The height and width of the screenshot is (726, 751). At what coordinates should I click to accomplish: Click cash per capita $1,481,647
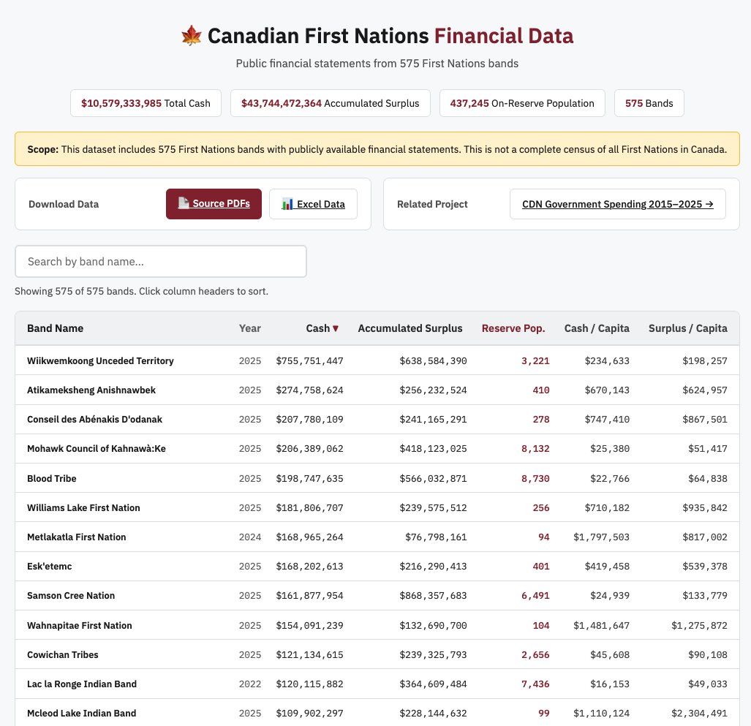602,625
